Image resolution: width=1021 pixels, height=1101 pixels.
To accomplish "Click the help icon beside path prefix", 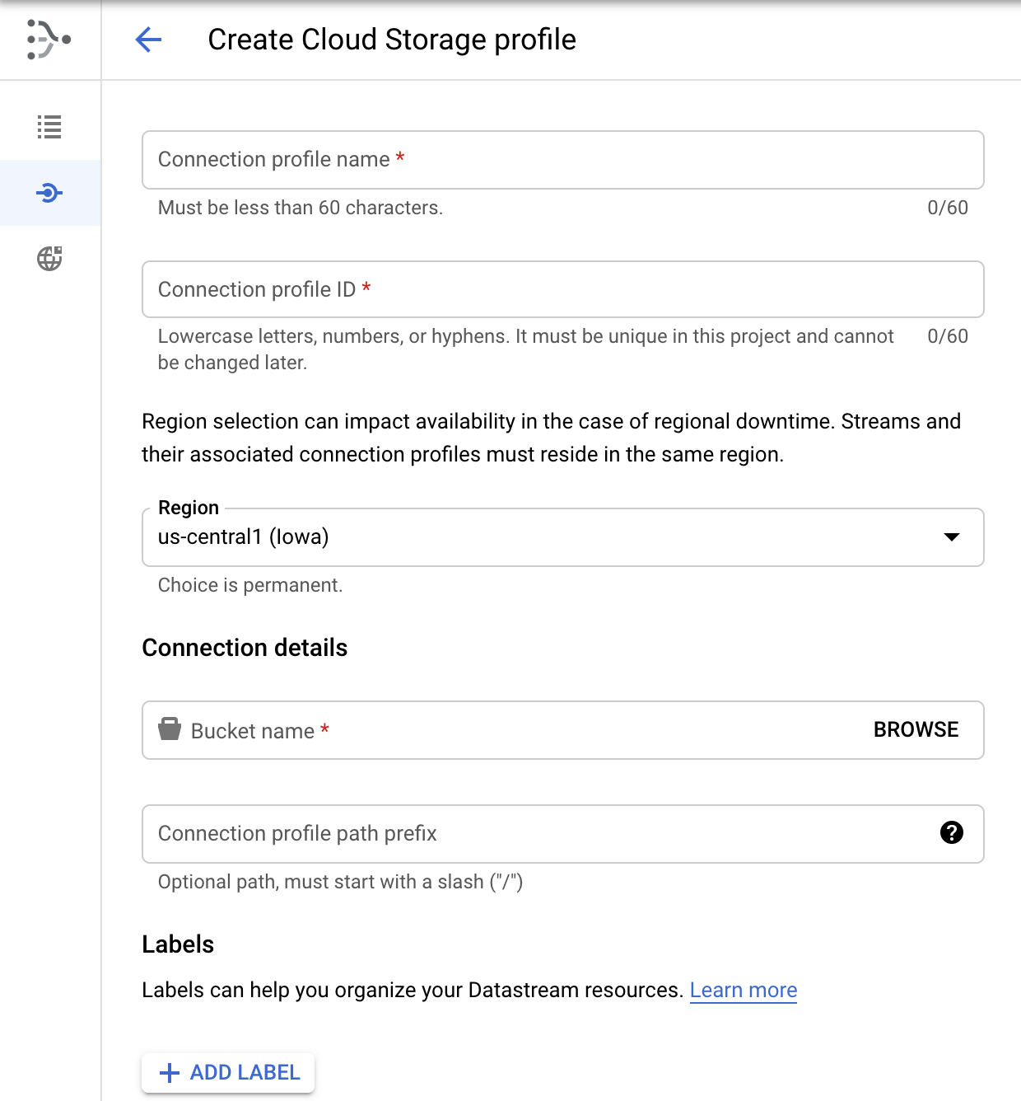I will coord(952,834).
